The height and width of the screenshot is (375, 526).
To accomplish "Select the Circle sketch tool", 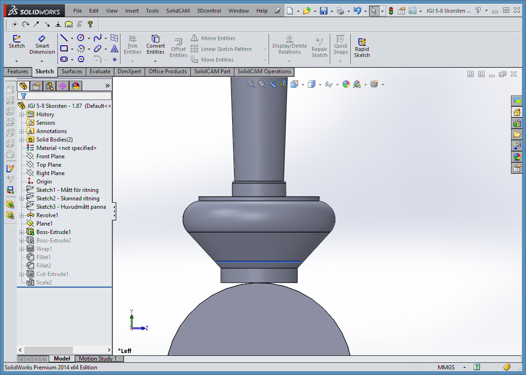I will (80, 38).
